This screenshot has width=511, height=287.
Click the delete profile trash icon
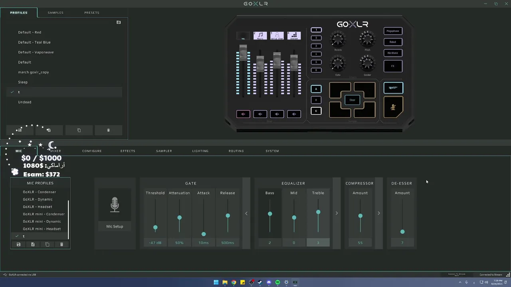pos(108,130)
